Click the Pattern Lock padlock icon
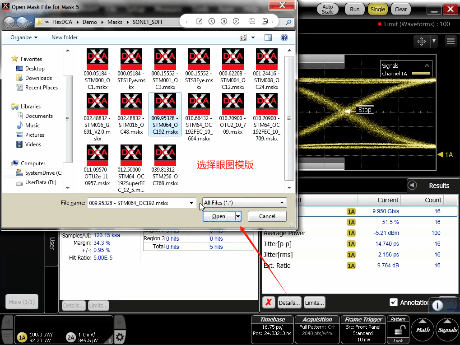The width and height of the screenshot is (460, 345). 398,331
